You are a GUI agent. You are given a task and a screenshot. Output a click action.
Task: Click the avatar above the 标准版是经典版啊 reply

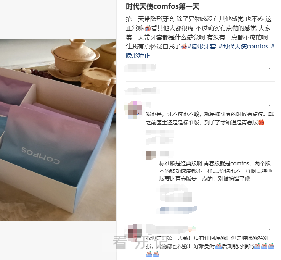(x=151, y=155)
